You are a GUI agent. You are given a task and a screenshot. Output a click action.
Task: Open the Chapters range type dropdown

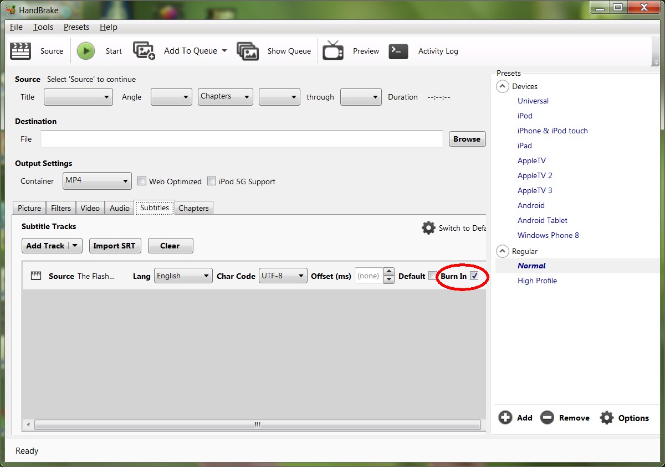[226, 97]
